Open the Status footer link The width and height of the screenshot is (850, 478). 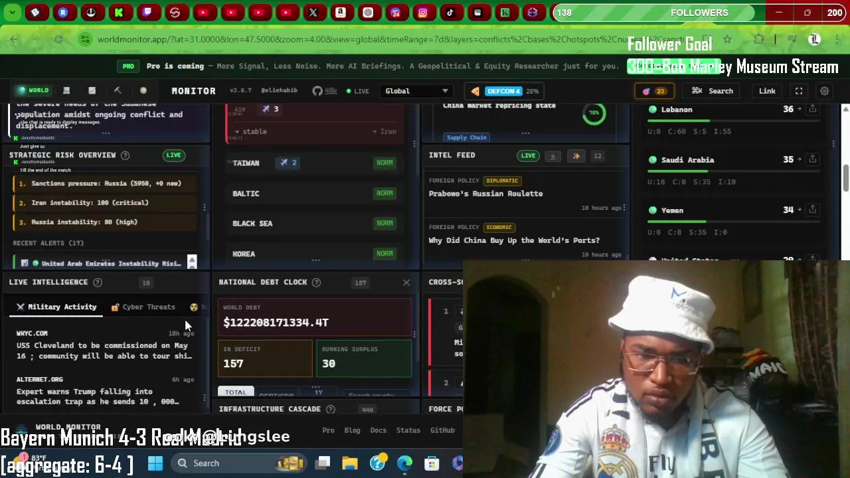click(408, 430)
